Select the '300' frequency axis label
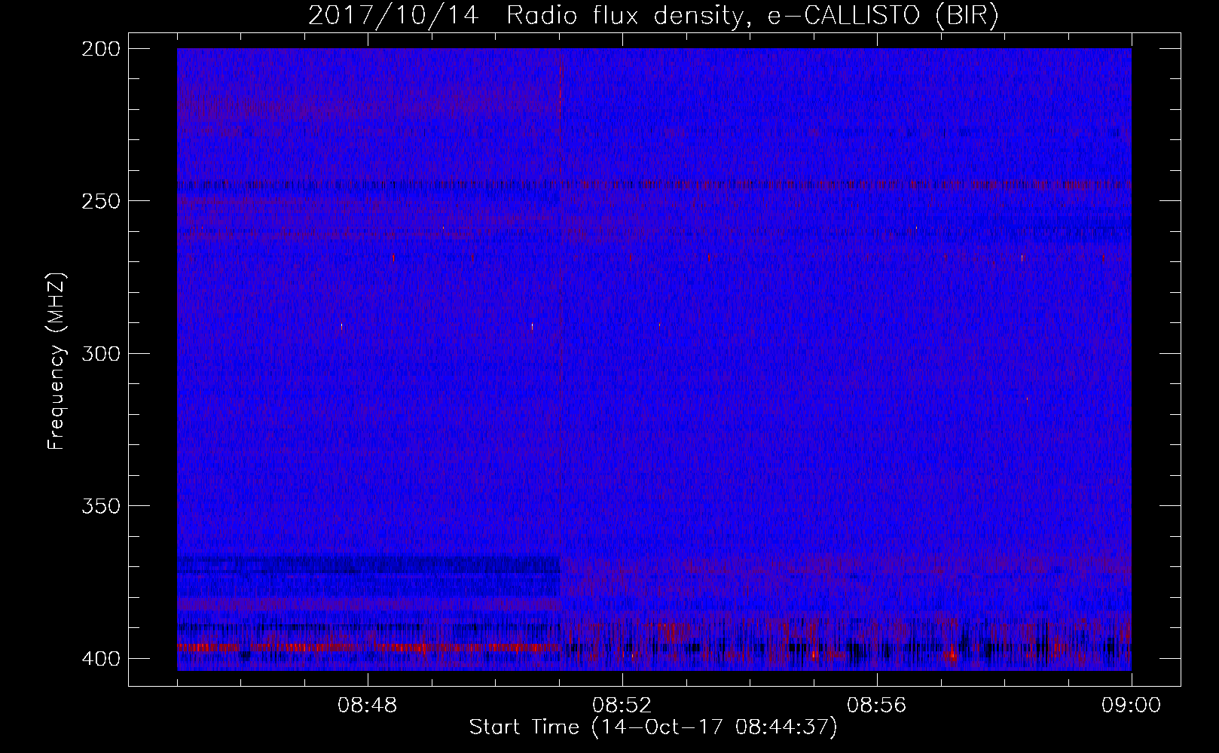The width and height of the screenshot is (1219, 753). coord(100,353)
